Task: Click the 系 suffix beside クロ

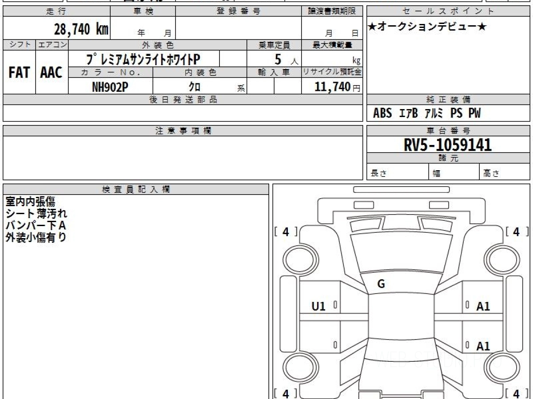Action: click(241, 88)
